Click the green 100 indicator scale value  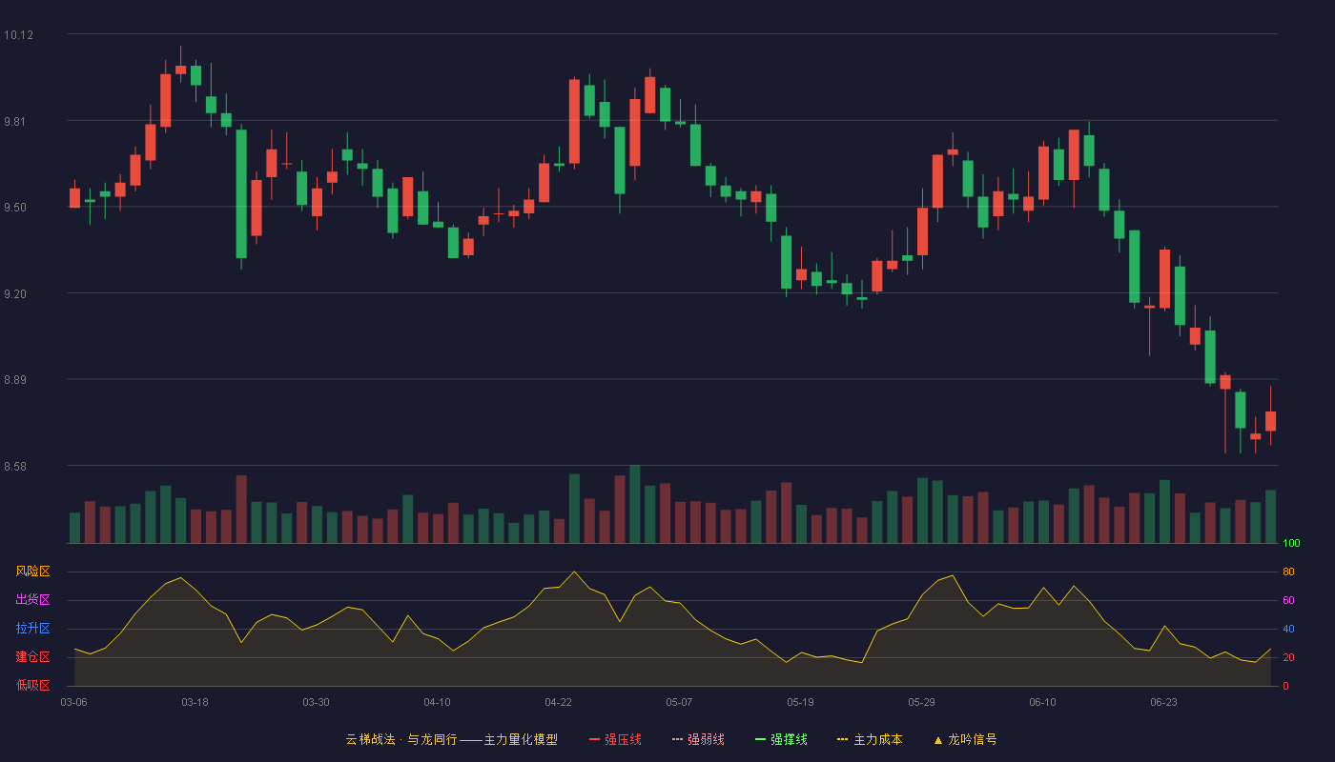(x=1291, y=544)
